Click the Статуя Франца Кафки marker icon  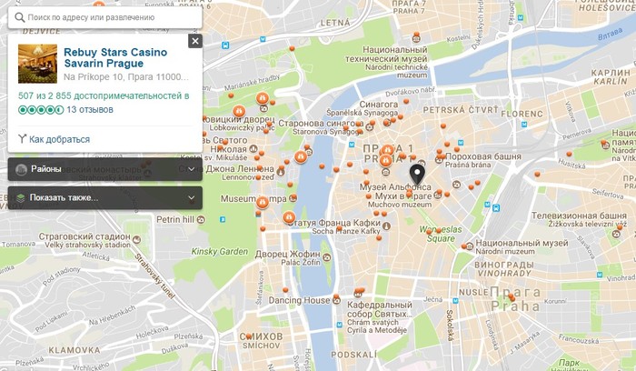pyautogui.click(x=386, y=226)
